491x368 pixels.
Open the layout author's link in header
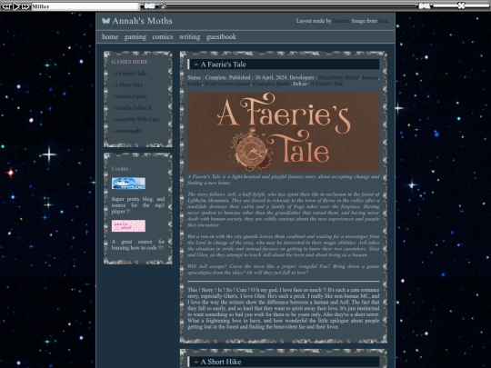pos(341,21)
